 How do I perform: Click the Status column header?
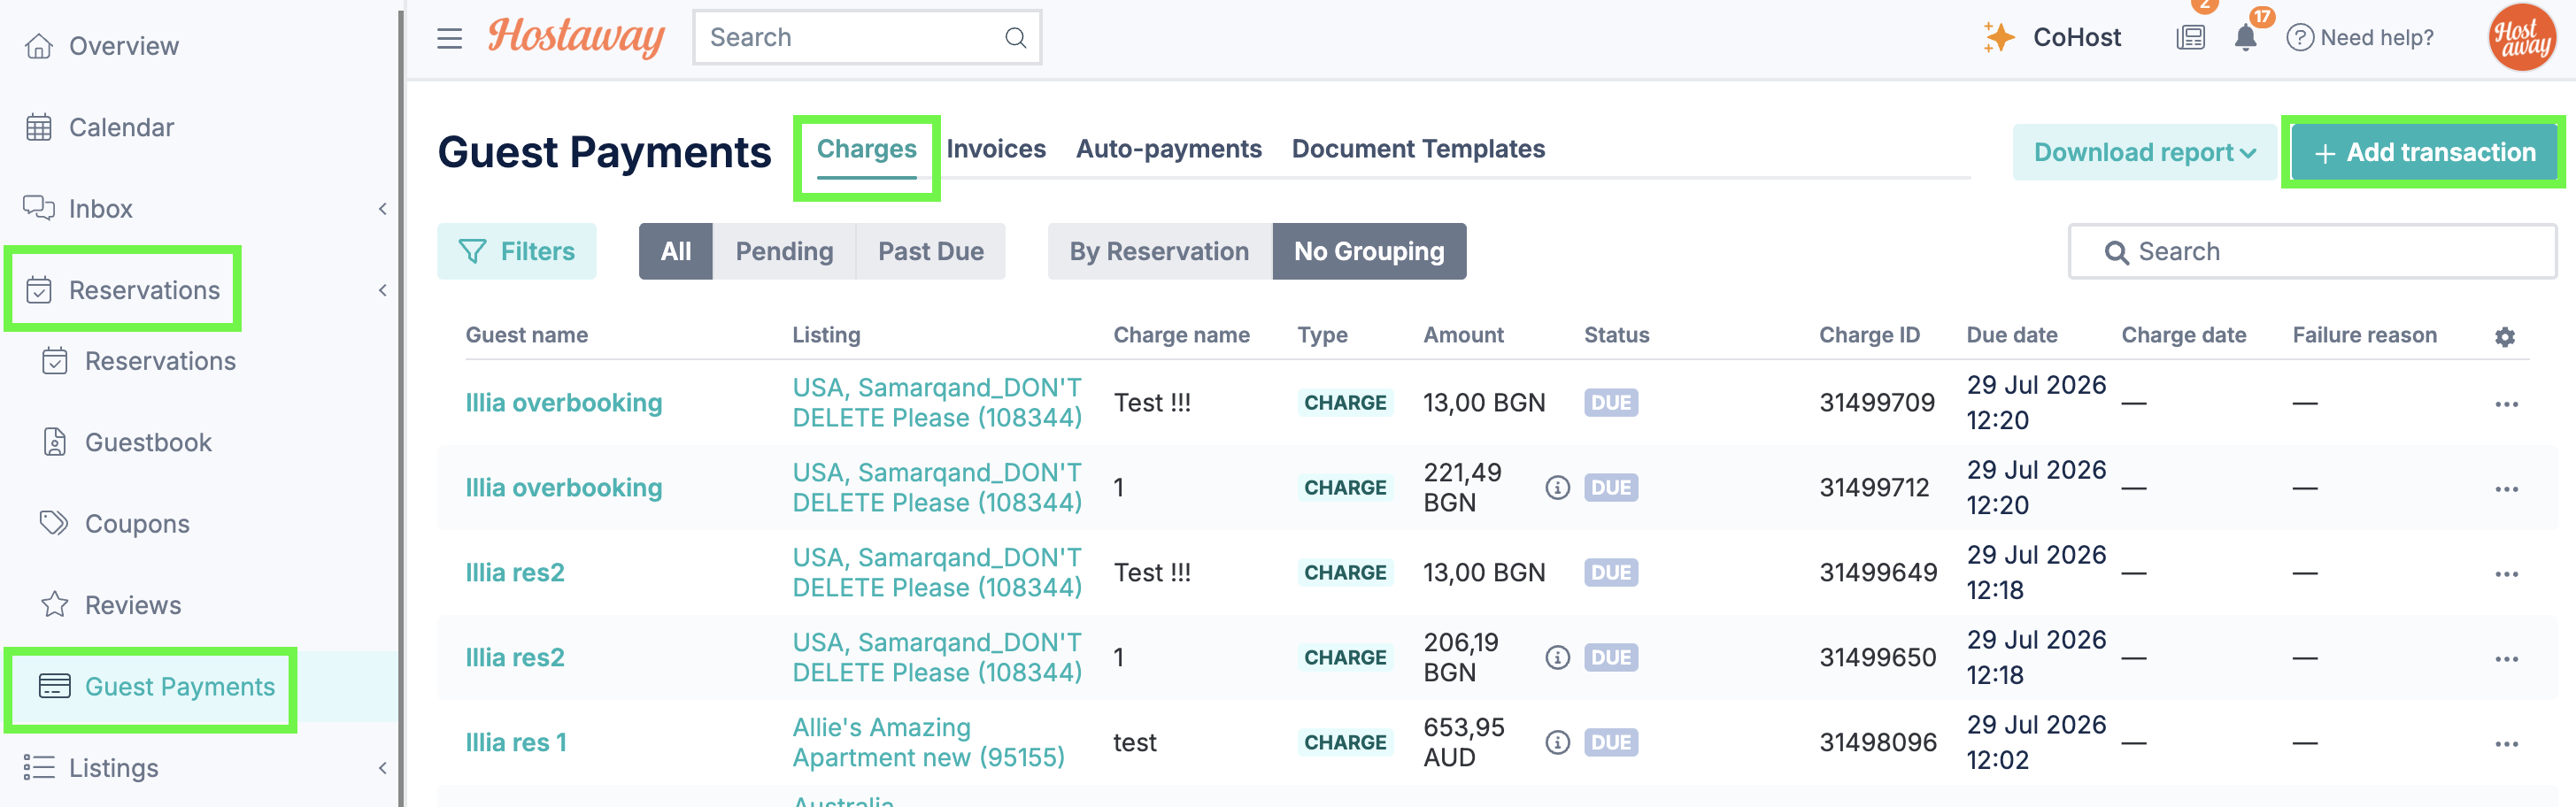click(x=1616, y=335)
